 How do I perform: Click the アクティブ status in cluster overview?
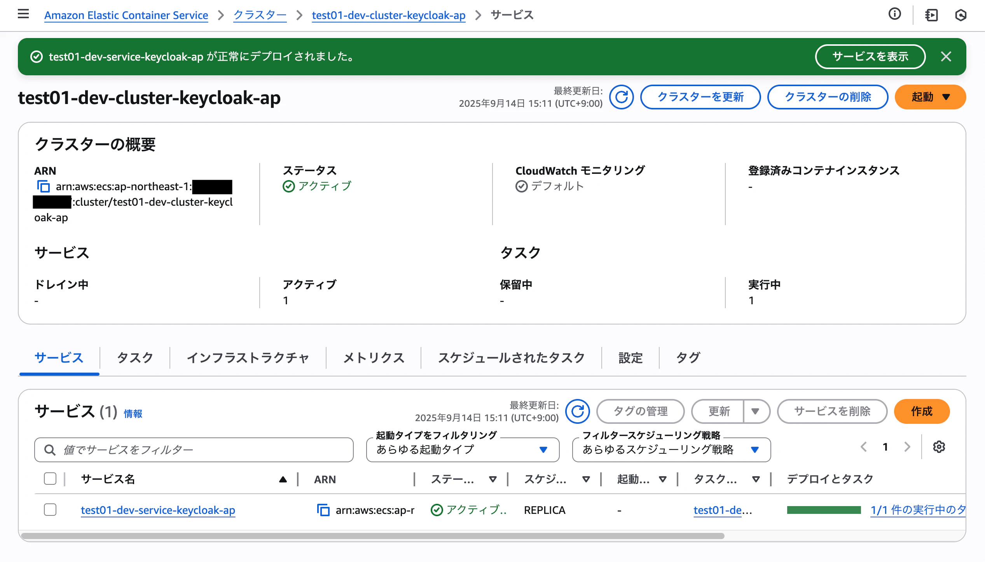tap(317, 186)
